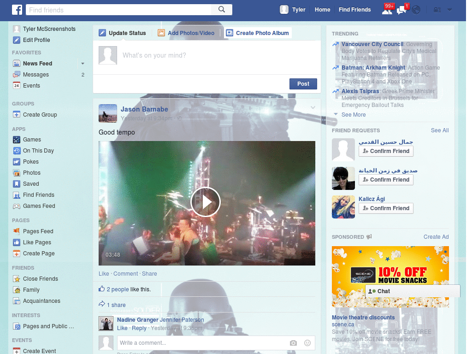Click the 1 share link
The height and width of the screenshot is (354, 472).
[116, 305]
